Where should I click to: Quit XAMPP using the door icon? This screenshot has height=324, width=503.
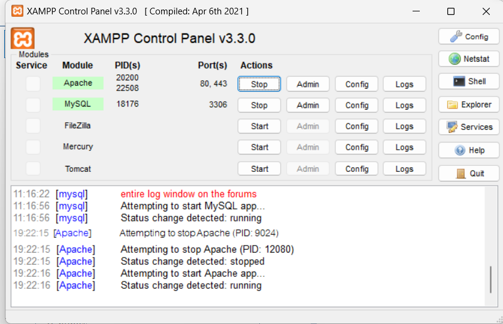(468, 173)
